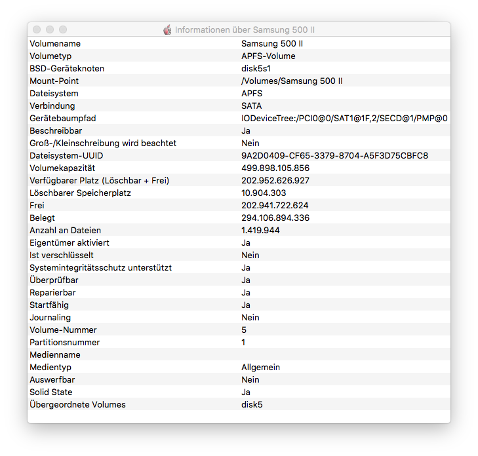Click the IODeviceTree device path value

coord(344,119)
